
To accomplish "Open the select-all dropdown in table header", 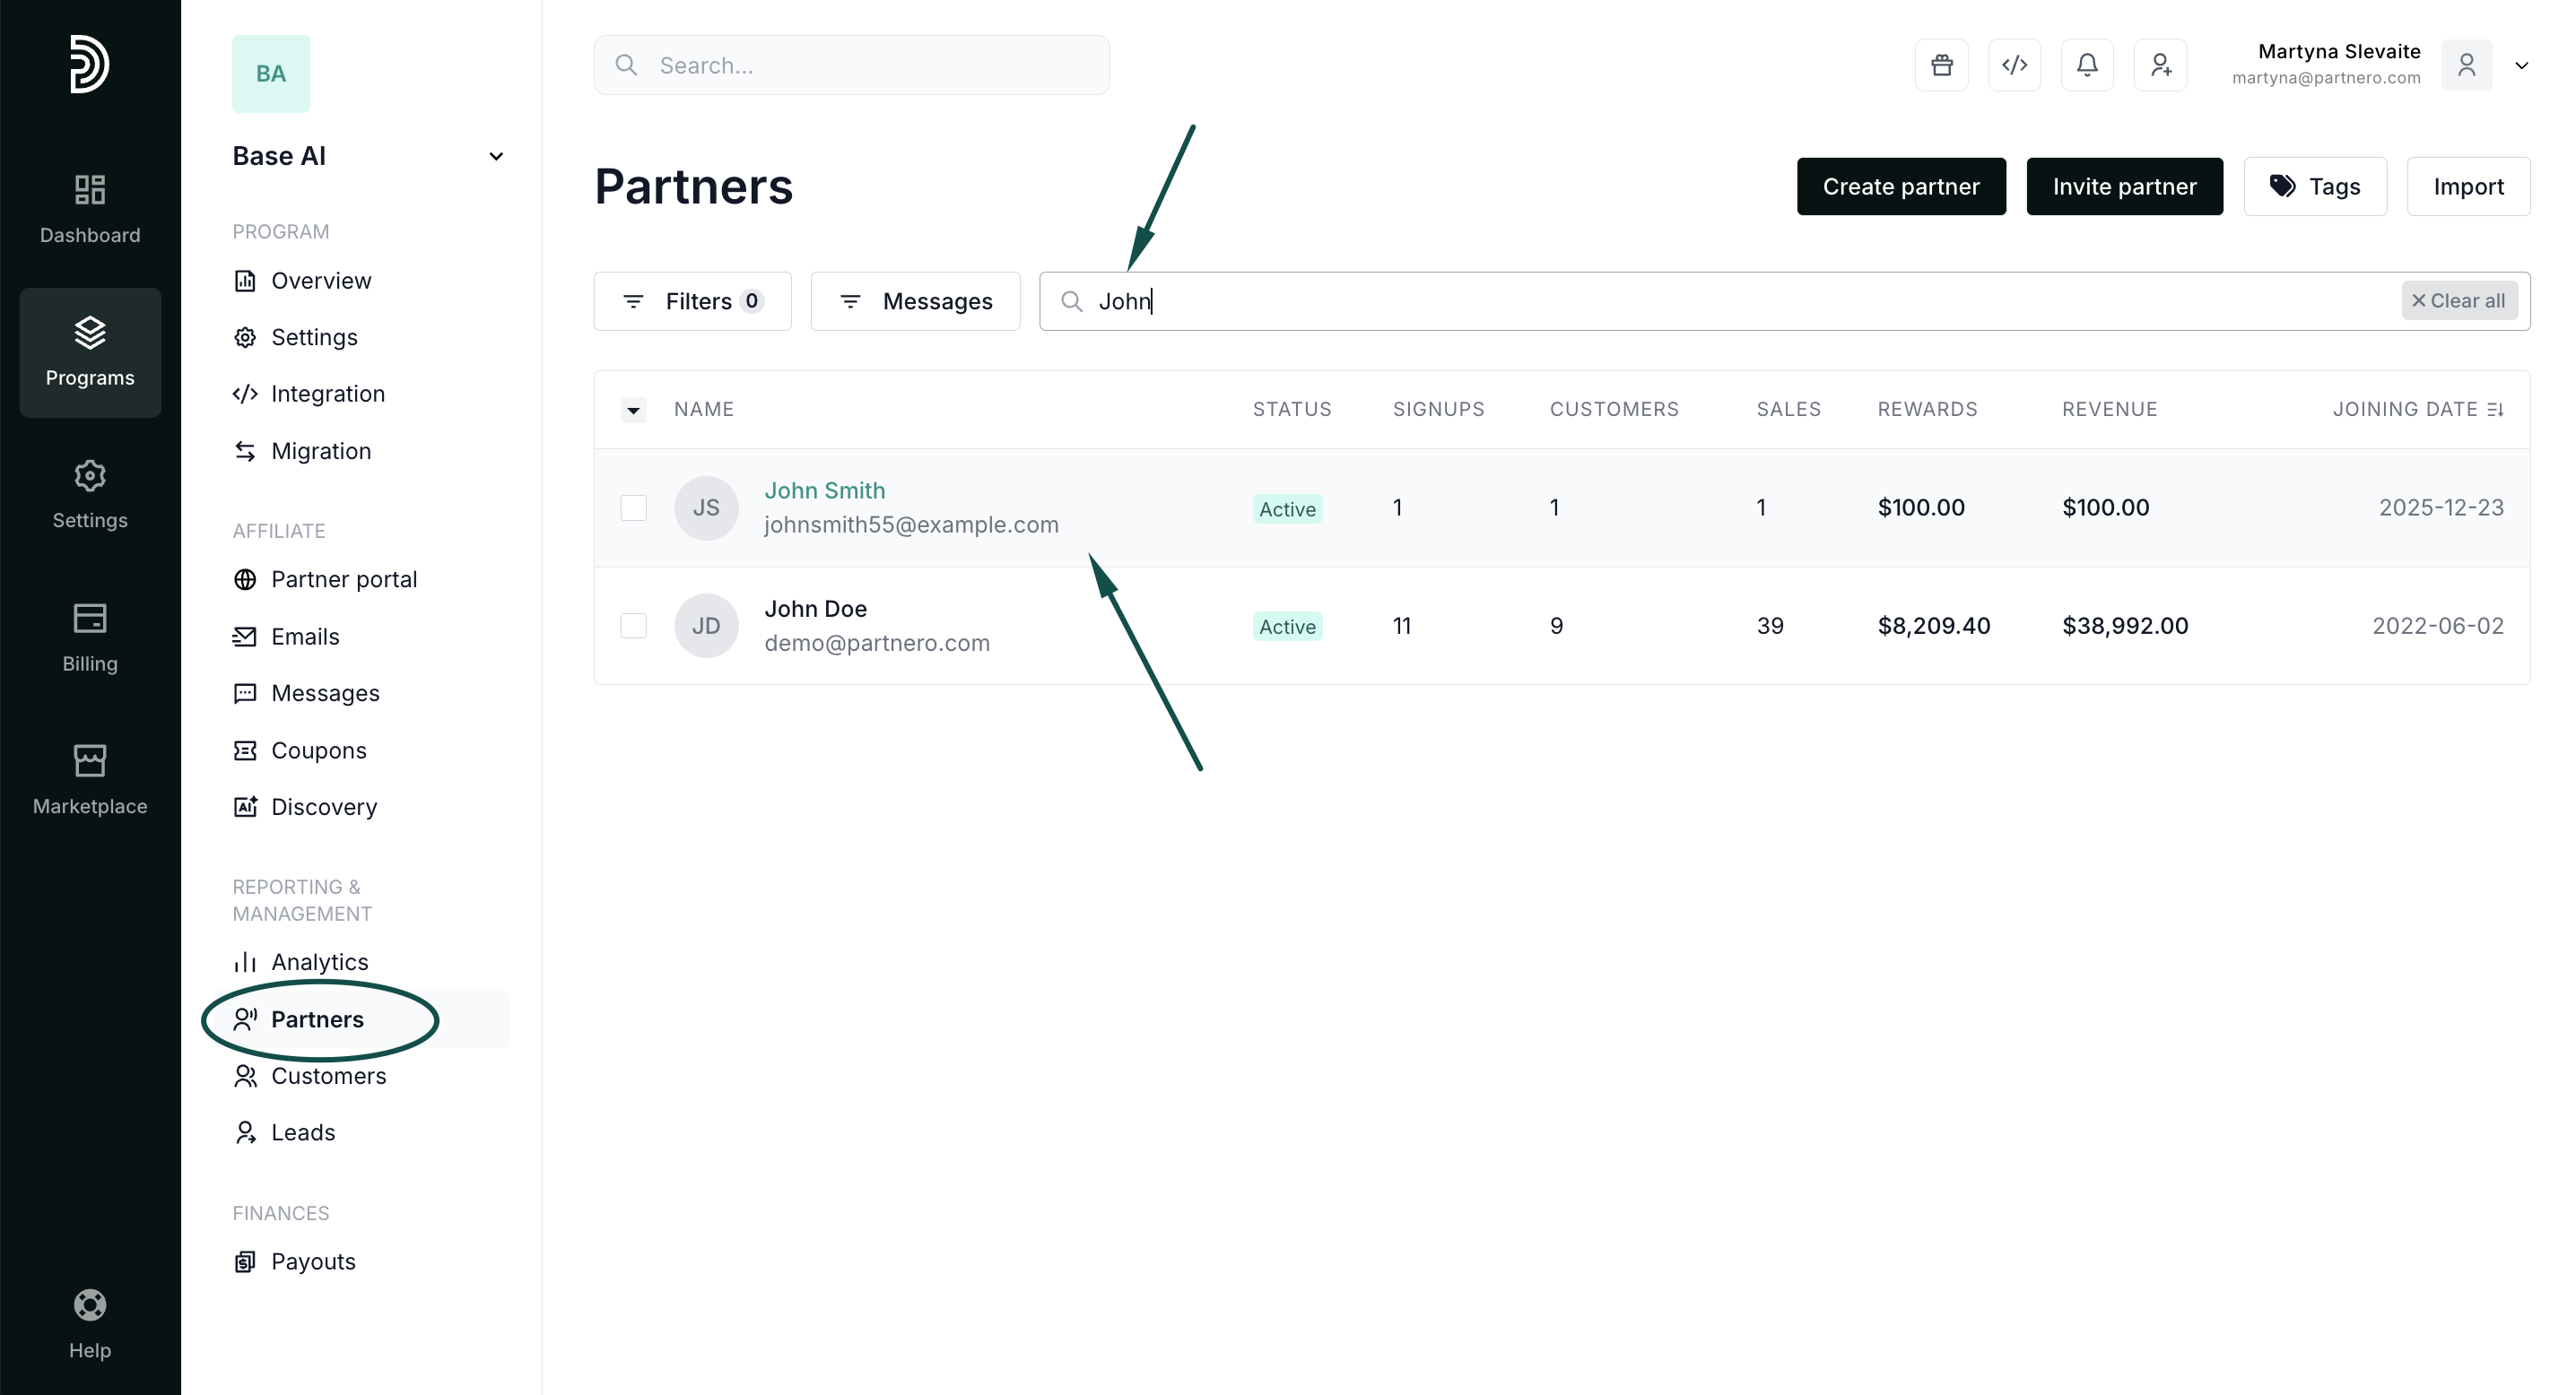I will pyautogui.click(x=633, y=410).
